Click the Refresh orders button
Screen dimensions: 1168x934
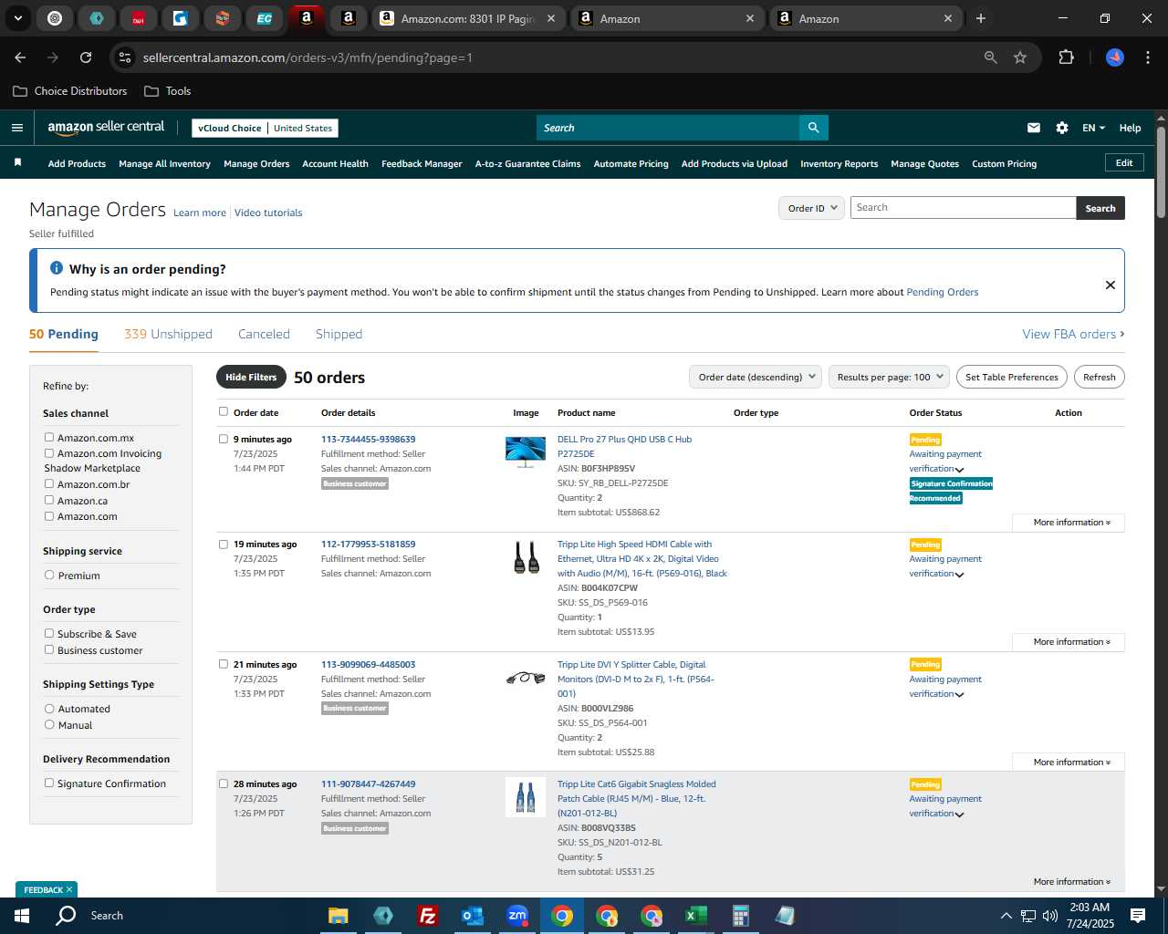1099,377
